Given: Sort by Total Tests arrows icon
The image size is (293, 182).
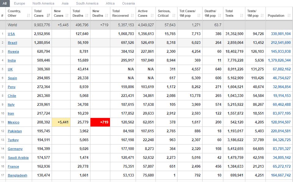Looking at the screenshot, I should pyautogui.click(x=242, y=16).
